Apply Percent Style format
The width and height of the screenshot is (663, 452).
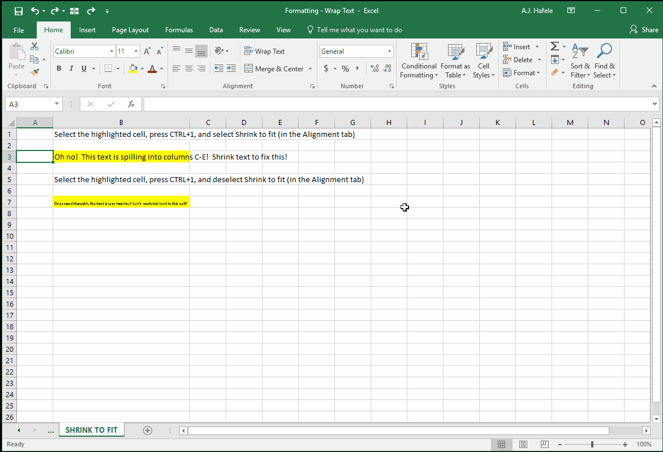(x=346, y=68)
